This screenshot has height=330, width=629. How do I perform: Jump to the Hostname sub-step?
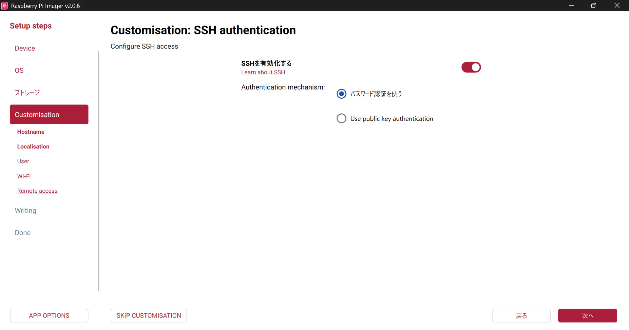(x=31, y=132)
